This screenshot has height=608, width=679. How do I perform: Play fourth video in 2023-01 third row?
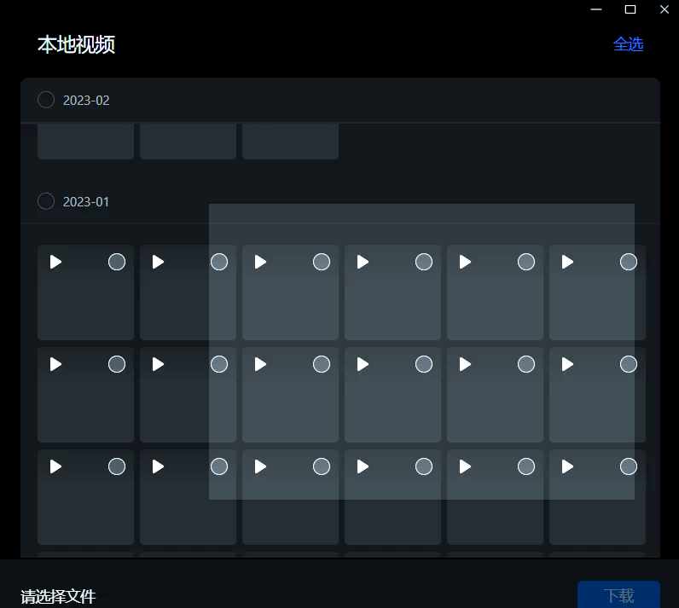click(363, 466)
